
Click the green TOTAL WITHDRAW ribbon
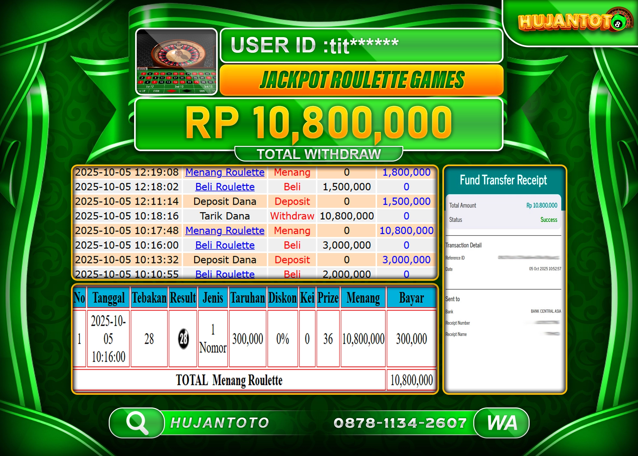point(319,153)
